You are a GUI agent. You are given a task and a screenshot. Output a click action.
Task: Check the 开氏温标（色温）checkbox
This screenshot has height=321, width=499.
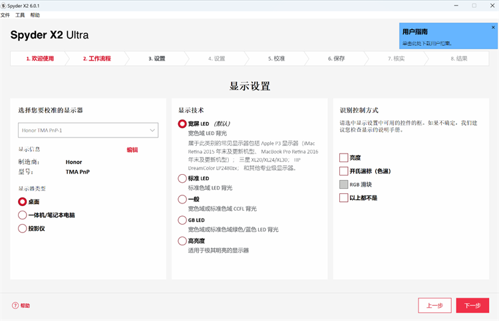[344, 171]
